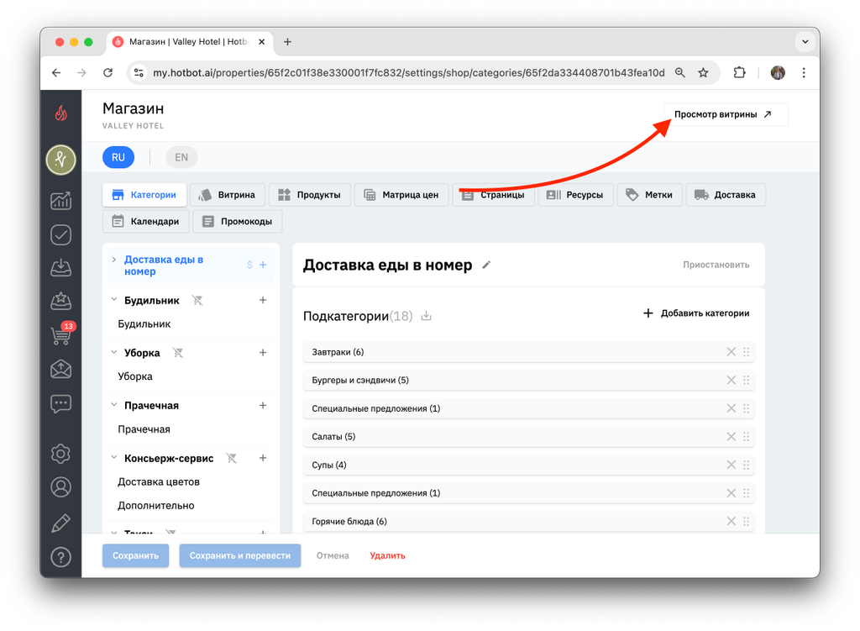Click the red Удалить button

[387, 556]
